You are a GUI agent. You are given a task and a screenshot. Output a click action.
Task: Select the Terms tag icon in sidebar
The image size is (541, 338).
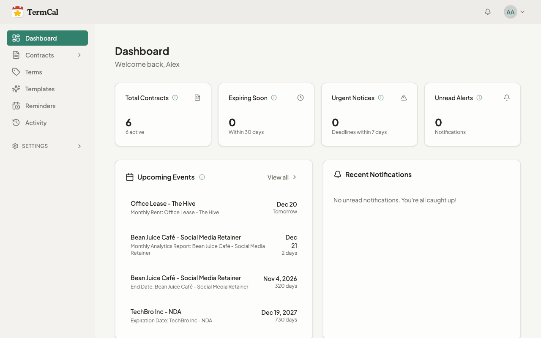coord(16,72)
